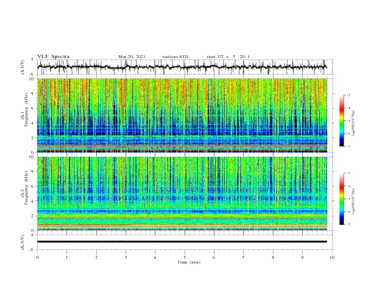Click the '-7' label on ch.2 color bar
The height and width of the screenshot is (289, 374).
[348, 225]
